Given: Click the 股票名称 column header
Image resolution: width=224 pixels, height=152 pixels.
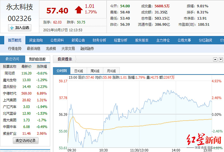Looking at the screenshot, I should pyautogui.click(x=10, y=67).
